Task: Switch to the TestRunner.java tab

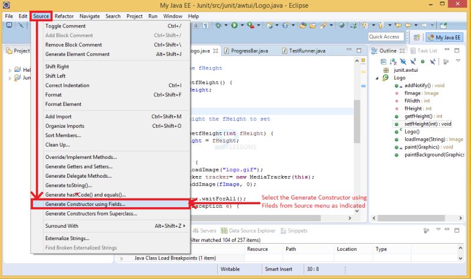Action: click(304, 51)
